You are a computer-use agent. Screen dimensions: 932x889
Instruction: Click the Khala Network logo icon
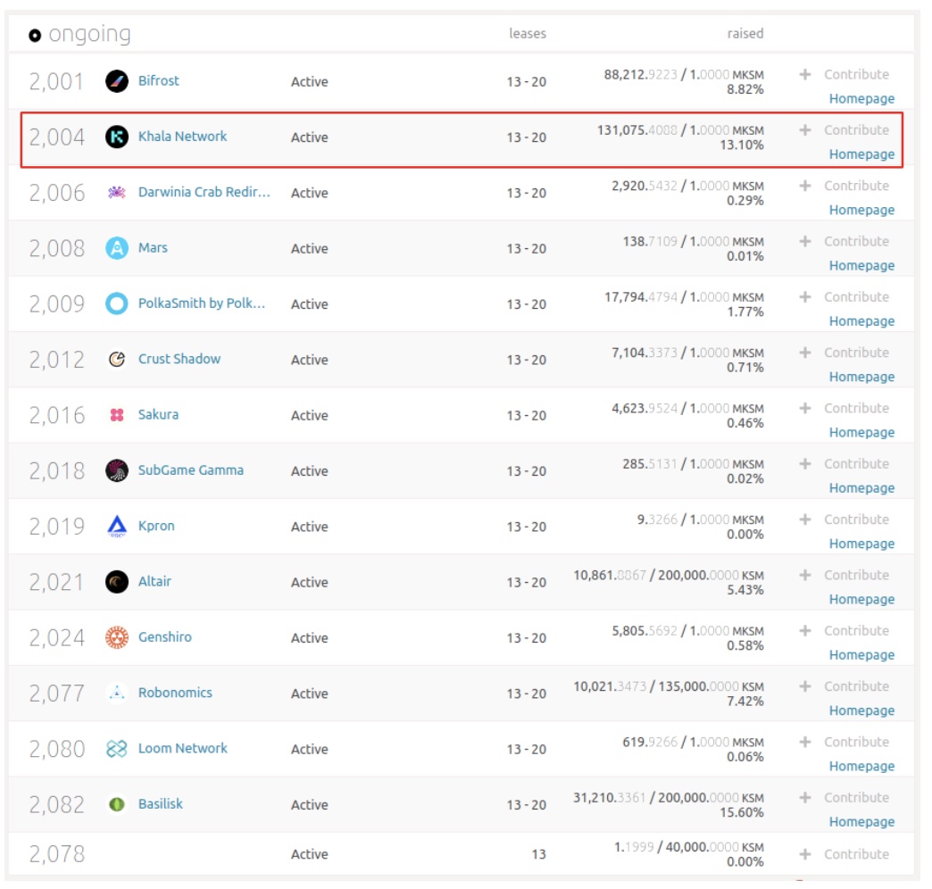click(116, 137)
